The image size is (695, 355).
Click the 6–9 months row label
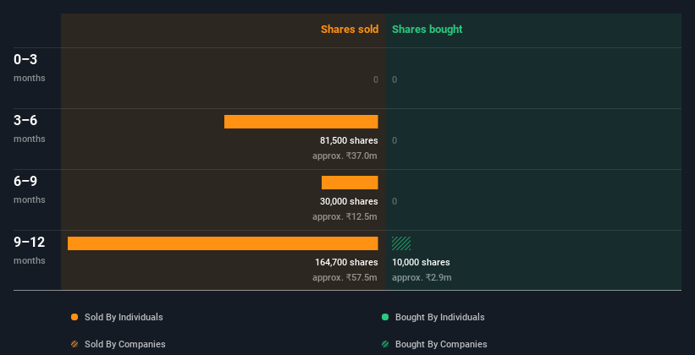pyautogui.click(x=30, y=189)
